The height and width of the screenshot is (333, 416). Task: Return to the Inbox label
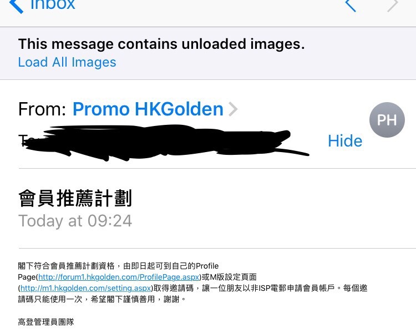(x=53, y=5)
